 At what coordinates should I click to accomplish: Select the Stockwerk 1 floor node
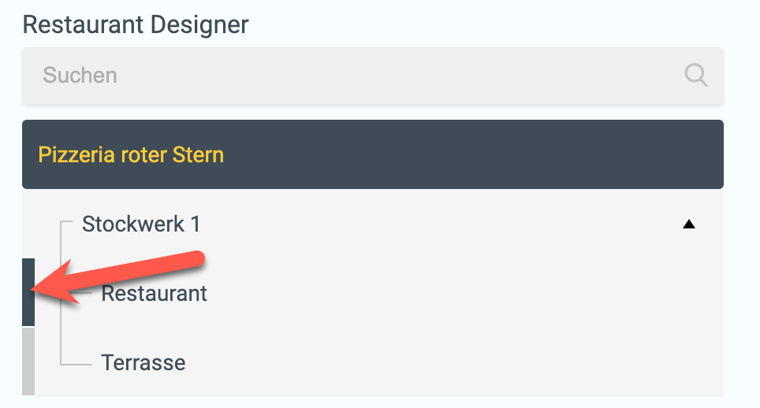pos(141,224)
